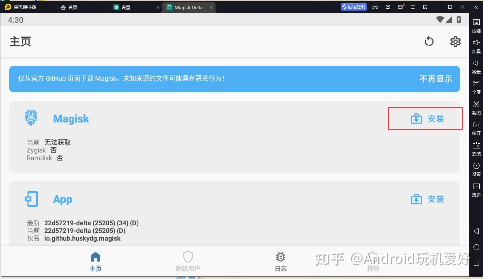Click the 远程控制 button
Image resolution: width=483 pixels, height=279 pixels.
pyautogui.click(x=353, y=7)
